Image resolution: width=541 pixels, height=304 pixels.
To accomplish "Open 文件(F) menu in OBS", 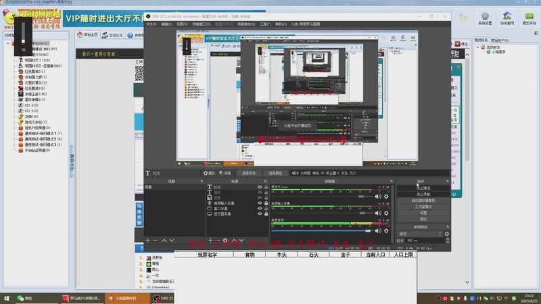I will click(x=151, y=24).
